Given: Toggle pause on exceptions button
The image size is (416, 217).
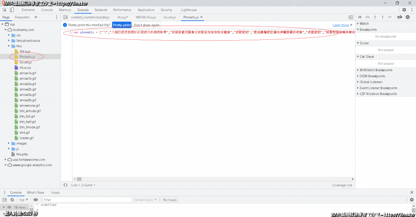Looking at the screenshot, I should point(407,17).
